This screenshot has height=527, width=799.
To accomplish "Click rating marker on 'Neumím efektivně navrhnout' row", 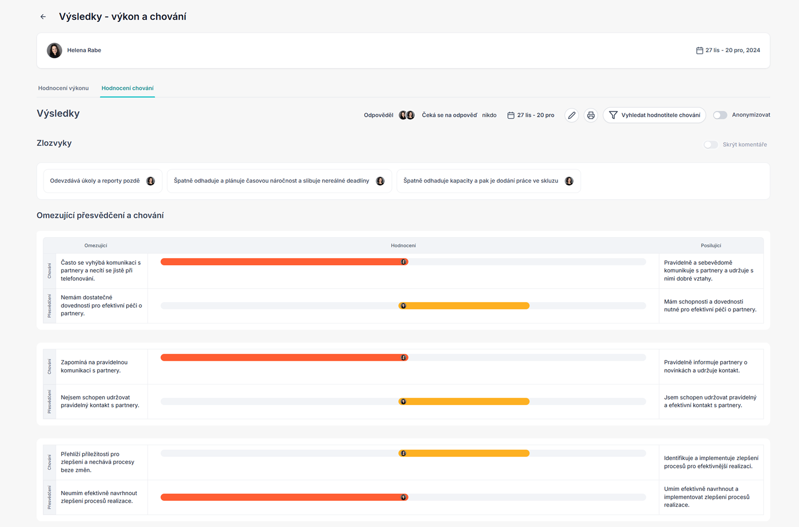I will click(403, 498).
